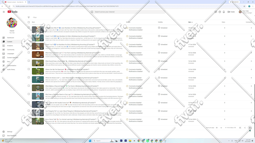This screenshot has width=255, height=143.
Task: Open the What Makes a Peacock Special title
Action: pyautogui.click(x=72, y=86)
